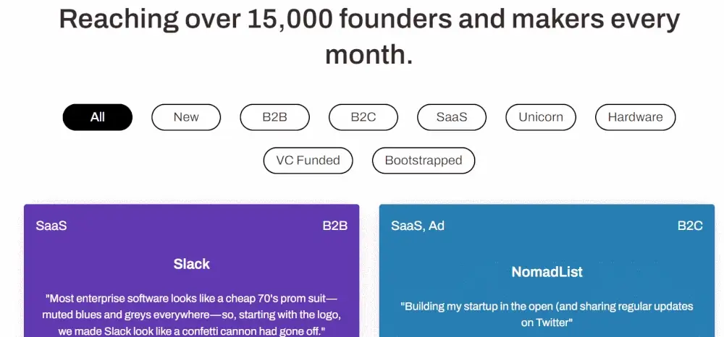Click the 15,000 founders headline
This screenshot has height=337, width=724.
pyautogui.click(x=369, y=37)
